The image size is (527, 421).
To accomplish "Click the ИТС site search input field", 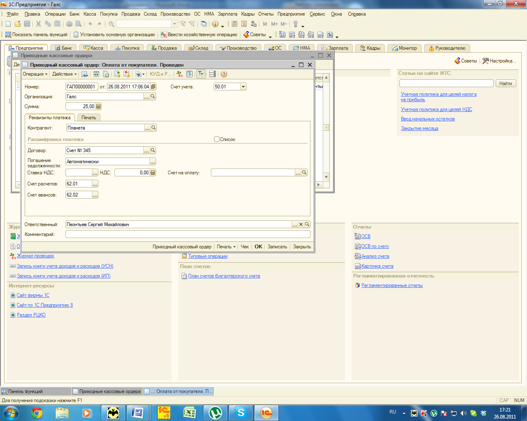I will [x=446, y=83].
